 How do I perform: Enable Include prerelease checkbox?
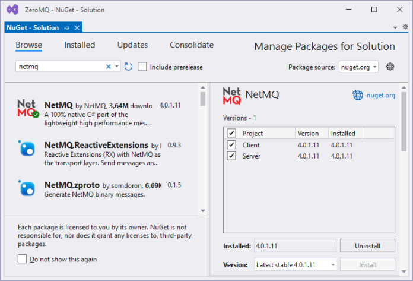(x=142, y=67)
